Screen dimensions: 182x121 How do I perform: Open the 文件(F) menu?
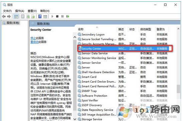click(7, 11)
